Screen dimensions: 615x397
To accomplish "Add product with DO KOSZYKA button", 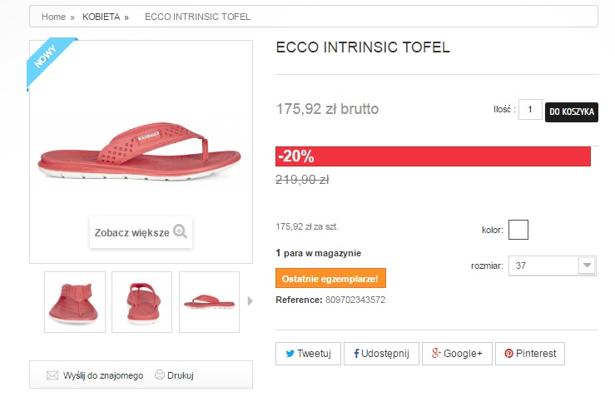I will [x=571, y=112].
